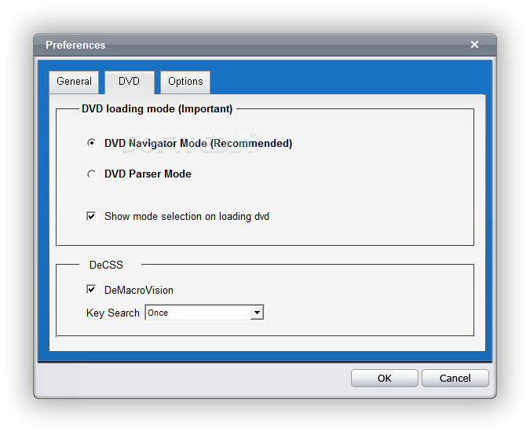This screenshot has width=530, height=432.
Task: Expand the Key Search dropdown arrow
Action: (x=257, y=313)
